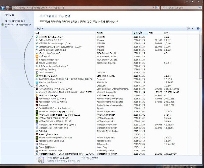Click the Control Panel icon in the address bar
The height and width of the screenshot is (168, 204).
pos(14,8)
